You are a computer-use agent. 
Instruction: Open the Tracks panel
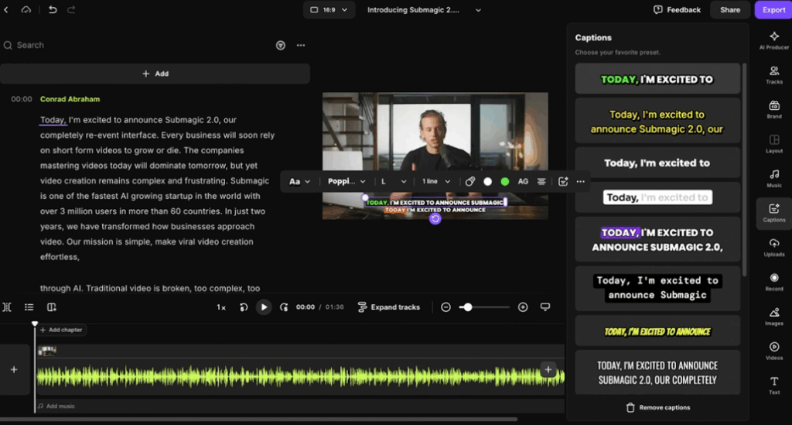click(x=773, y=75)
